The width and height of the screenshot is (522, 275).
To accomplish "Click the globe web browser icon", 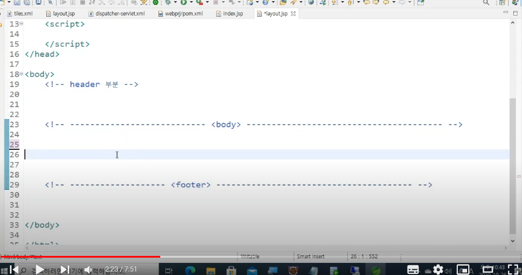I will pos(311,3).
